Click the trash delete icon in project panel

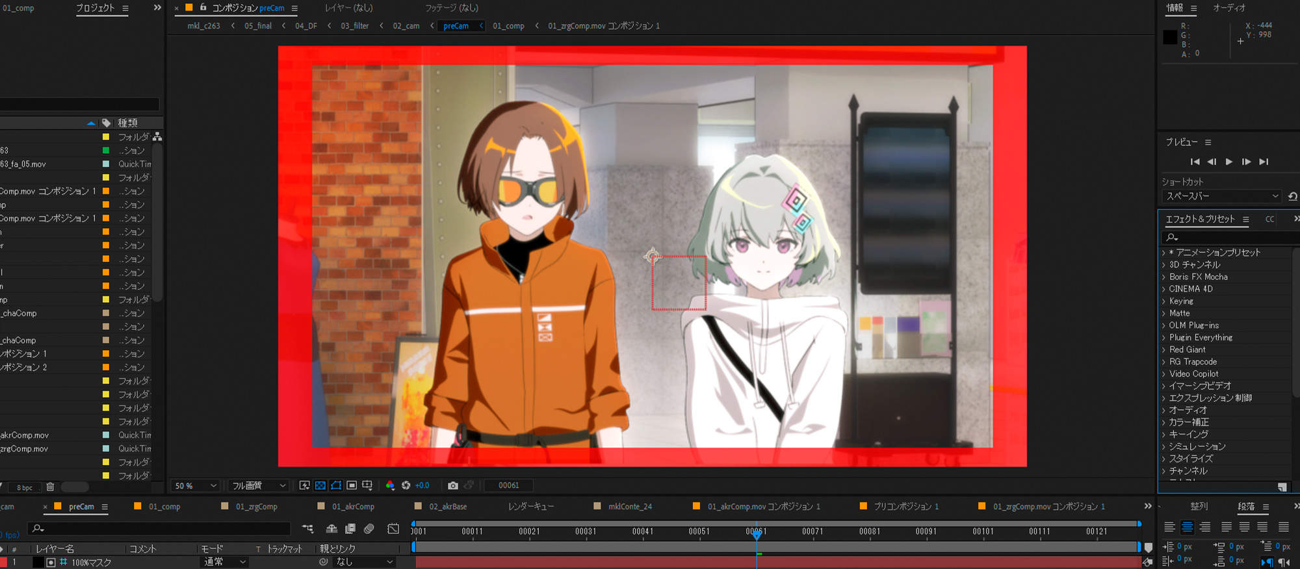[50, 487]
